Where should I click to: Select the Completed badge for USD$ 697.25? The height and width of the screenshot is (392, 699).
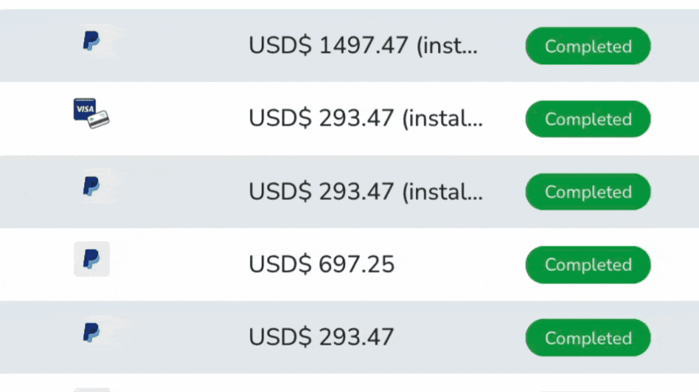pyautogui.click(x=588, y=265)
